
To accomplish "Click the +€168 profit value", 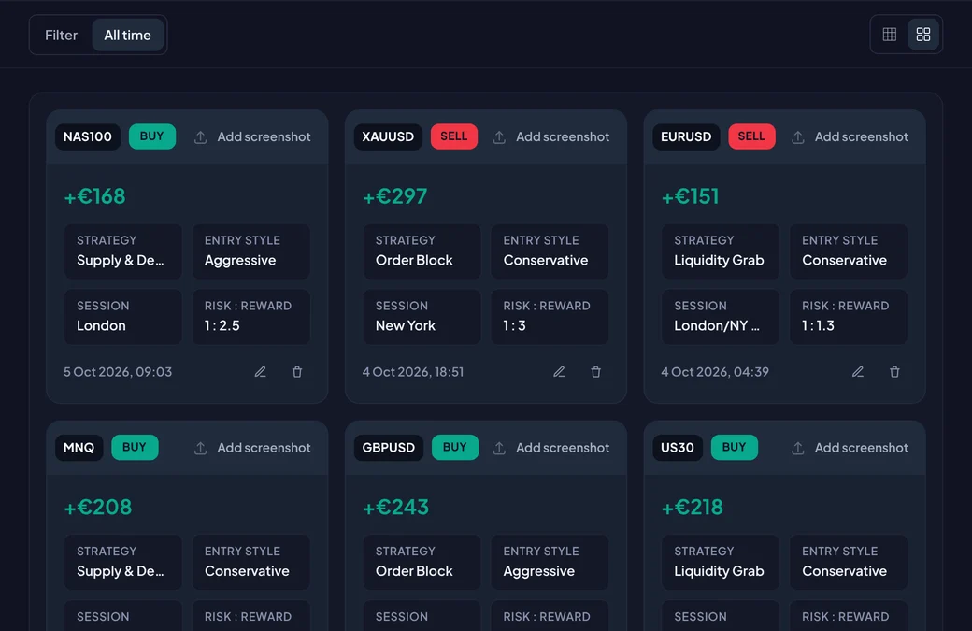I will coord(94,196).
